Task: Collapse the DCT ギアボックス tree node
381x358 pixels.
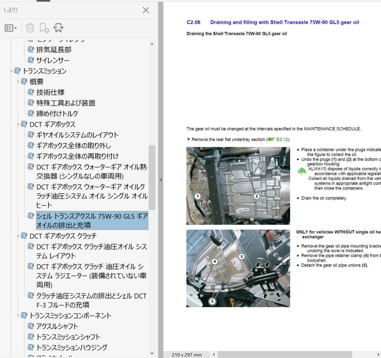Action: [18, 124]
